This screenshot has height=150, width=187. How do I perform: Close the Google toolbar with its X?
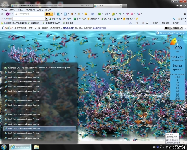(x=2, y=19)
